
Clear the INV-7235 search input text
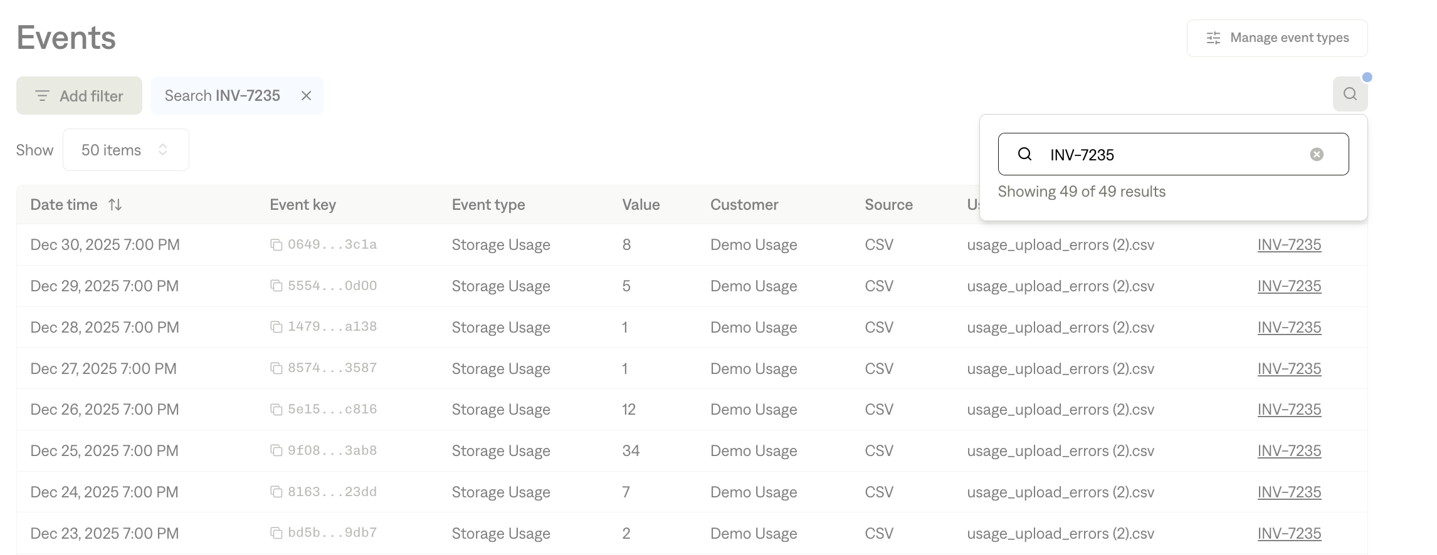(x=1317, y=155)
